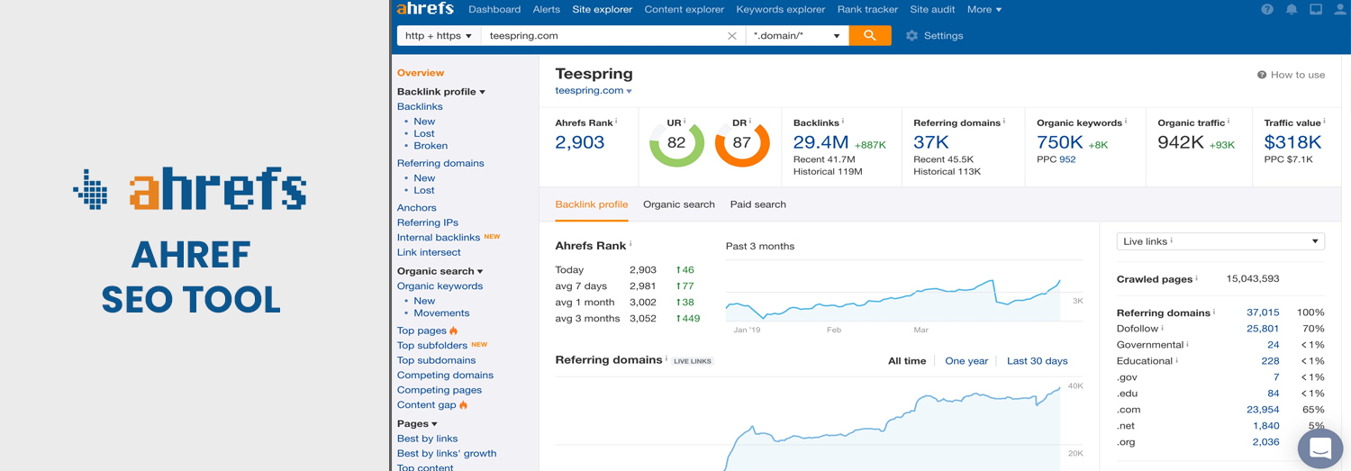Click the 29.4M backlinks value
The image size is (1351, 471).
tap(821, 142)
